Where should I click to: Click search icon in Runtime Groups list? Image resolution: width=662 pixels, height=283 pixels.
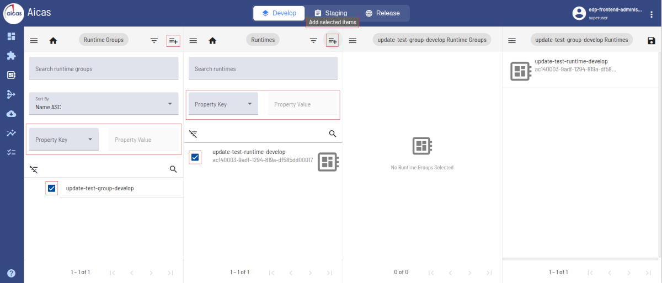[x=173, y=169]
